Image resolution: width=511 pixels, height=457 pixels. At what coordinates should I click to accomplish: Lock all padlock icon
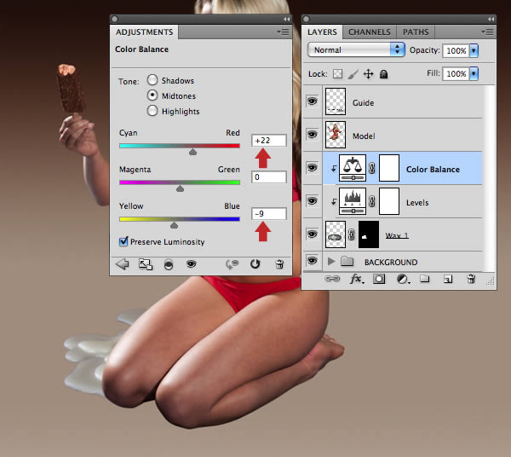(384, 74)
